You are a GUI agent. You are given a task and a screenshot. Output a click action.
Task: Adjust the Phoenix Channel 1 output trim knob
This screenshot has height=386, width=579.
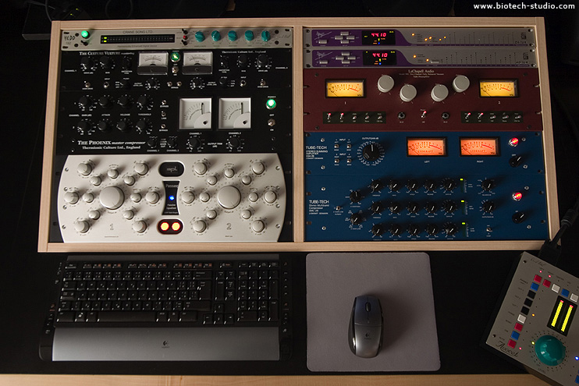pos(194,143)
